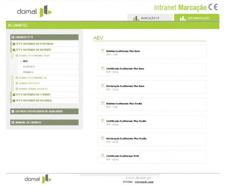Expand ITT's Sistemas de Fachada plus icon

coord(14,100)
